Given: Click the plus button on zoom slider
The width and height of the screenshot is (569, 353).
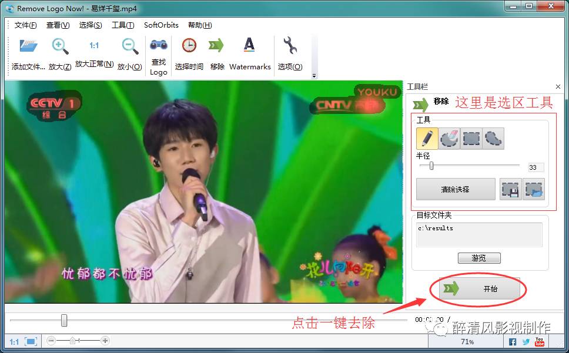Looking at the screenshot, I should point(105,341).
